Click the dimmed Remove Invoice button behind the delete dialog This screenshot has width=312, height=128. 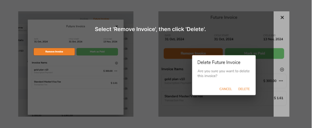[193, 53]
